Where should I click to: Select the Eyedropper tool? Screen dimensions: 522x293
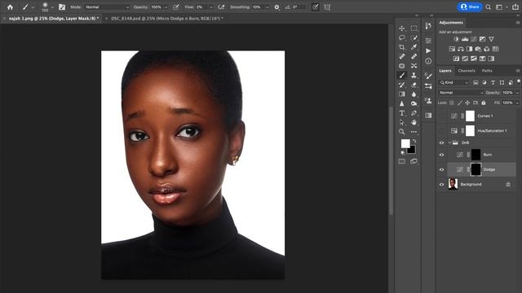[414, 47]
